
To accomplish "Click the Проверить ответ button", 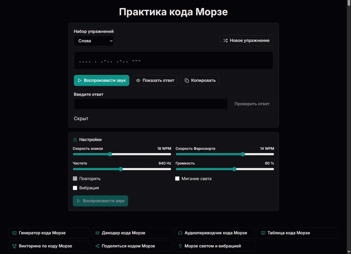I will coord(252,104).
